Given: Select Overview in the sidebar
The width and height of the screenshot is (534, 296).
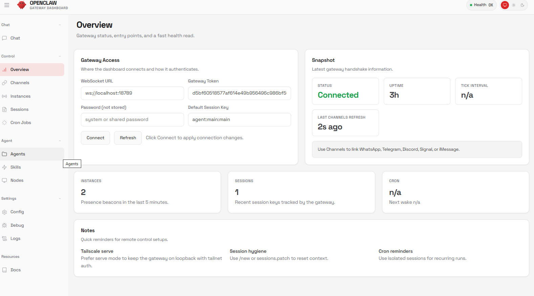Looking at the screenshot, I should 32,70.
